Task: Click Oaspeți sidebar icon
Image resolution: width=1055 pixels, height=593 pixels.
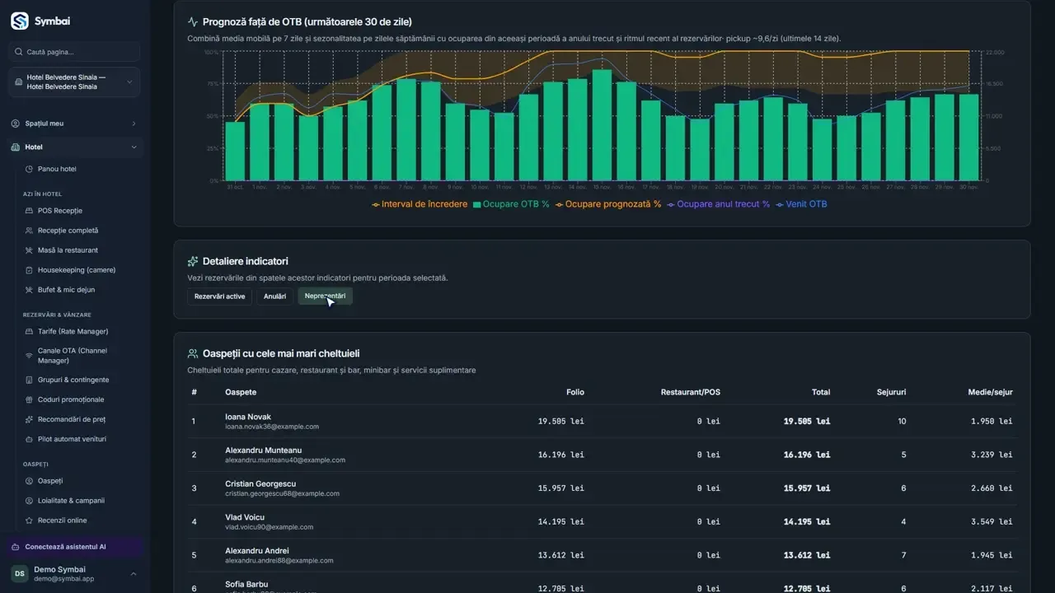Action: point(29,481)
